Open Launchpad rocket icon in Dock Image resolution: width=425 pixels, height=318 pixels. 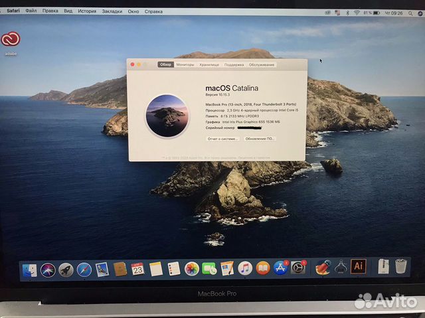66,270
